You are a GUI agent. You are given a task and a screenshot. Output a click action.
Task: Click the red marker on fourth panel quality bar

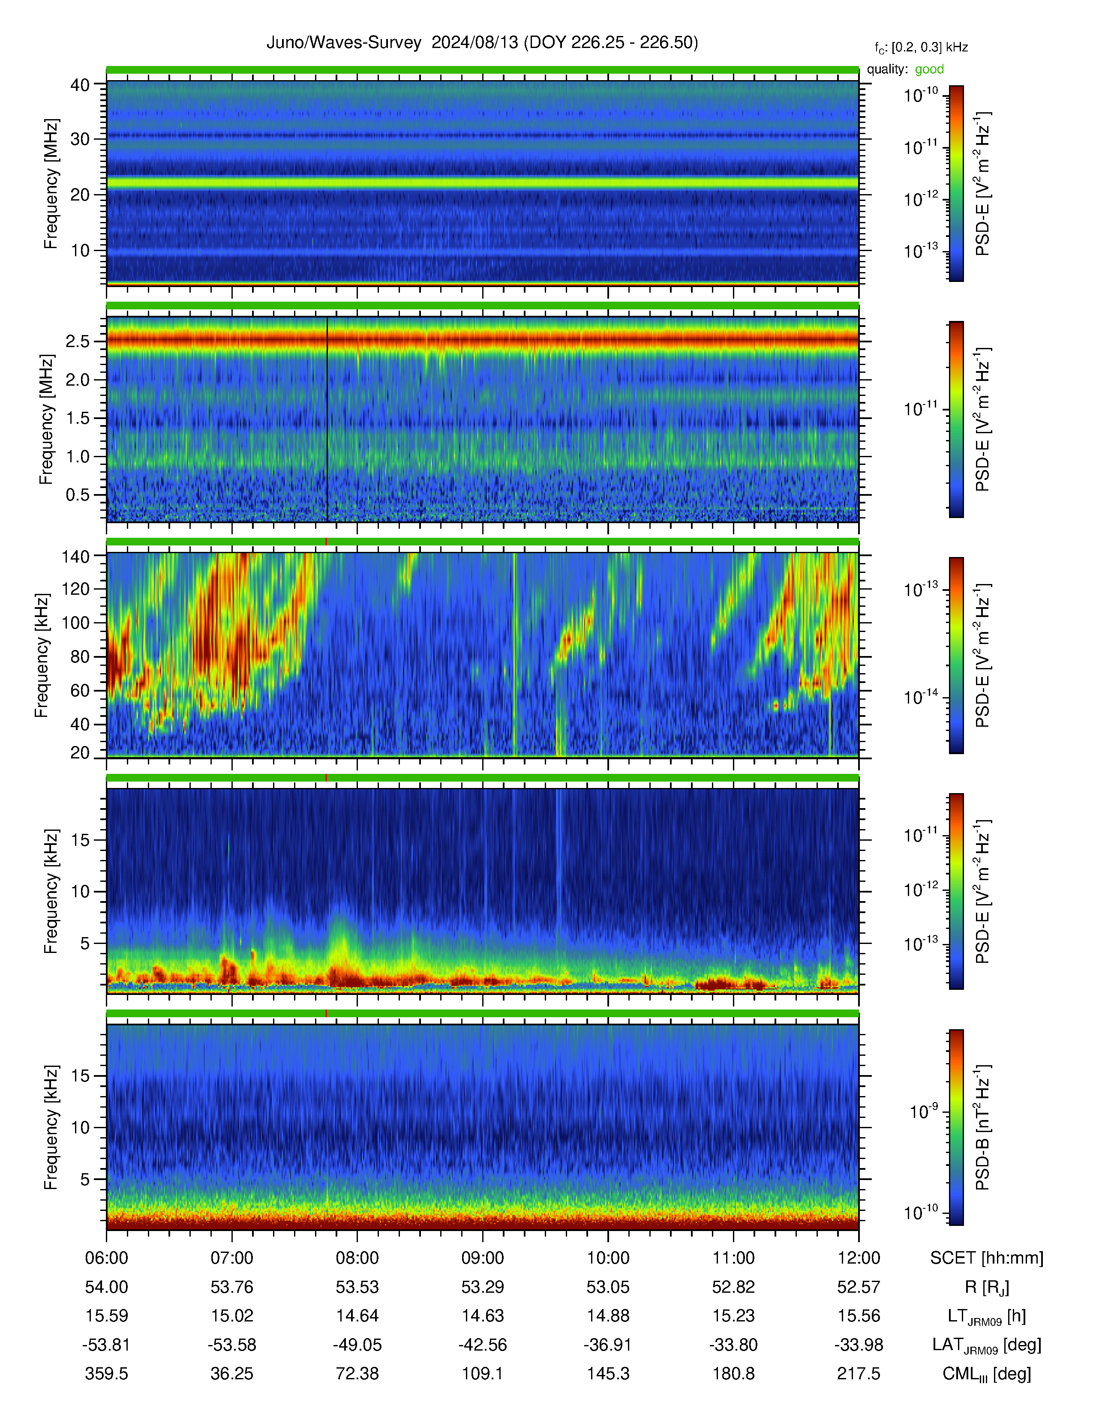(326, 778)
